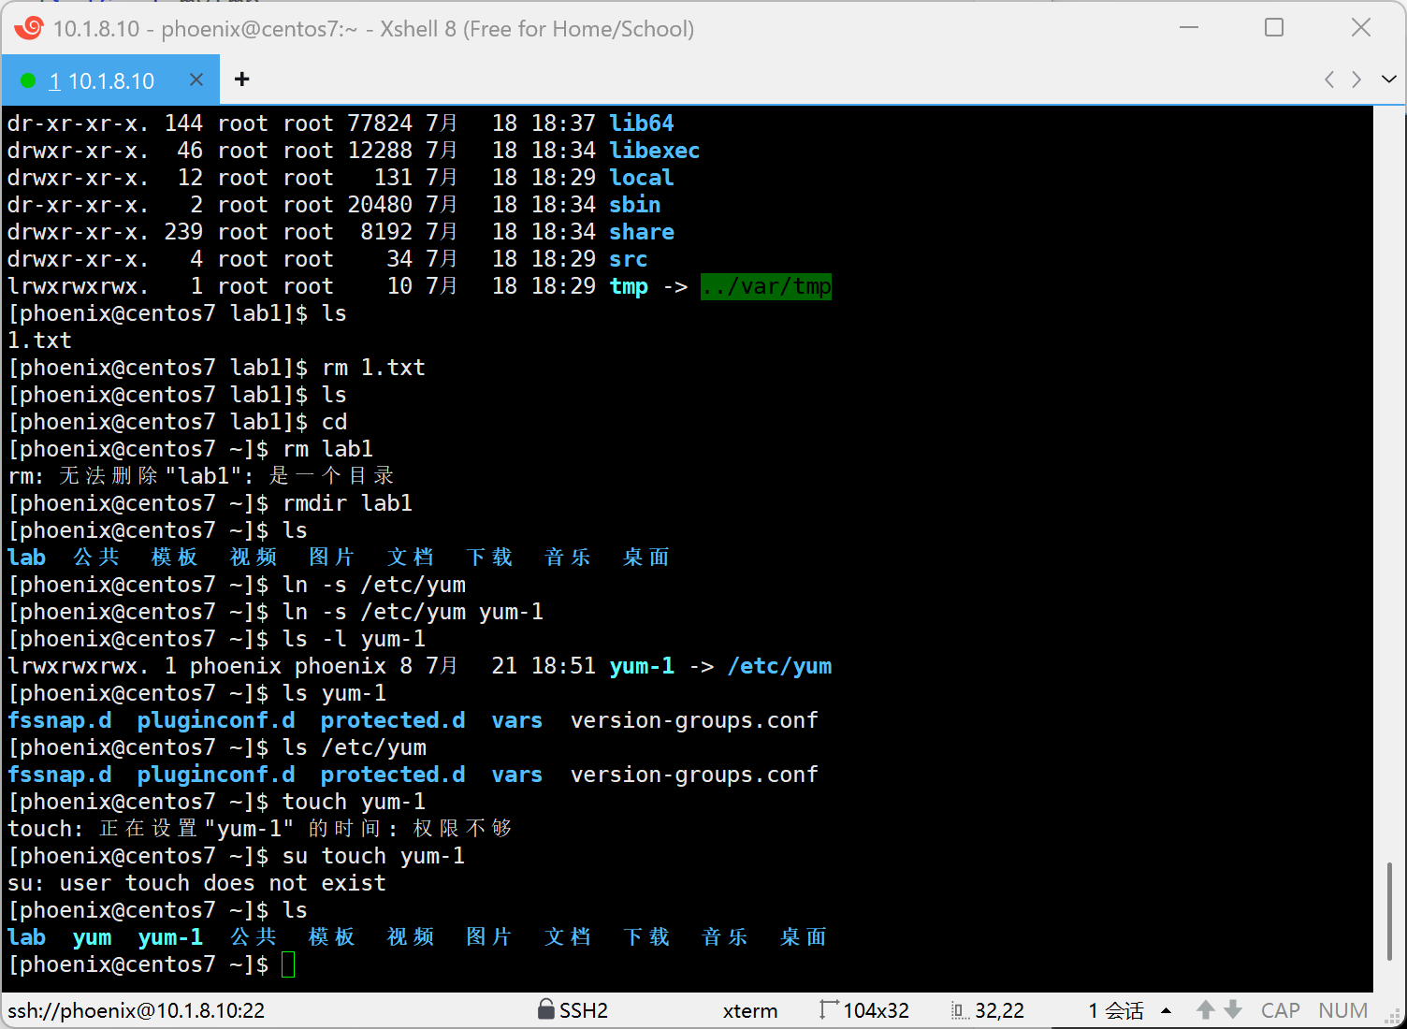The width and height of the screenshot is (1407, 1029).
Task: Open the tab list dropdown chevron
Action: pos(1388,80)
